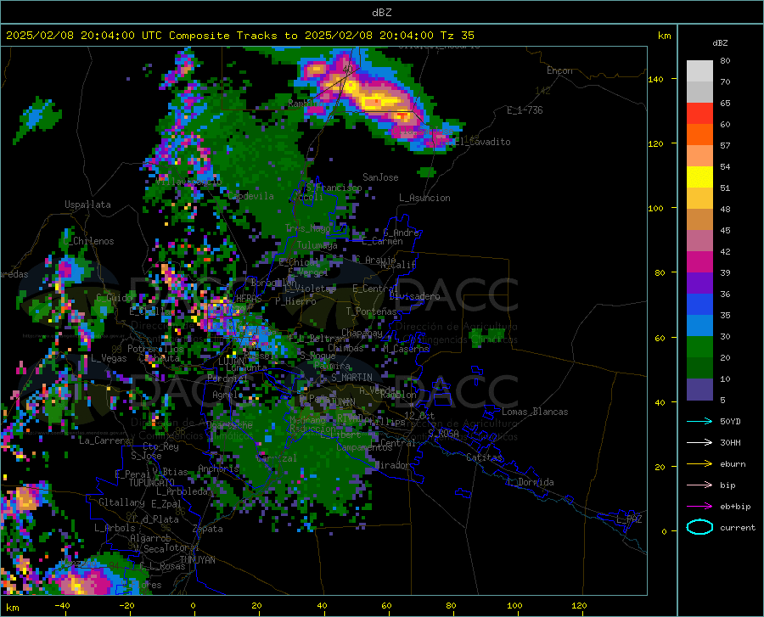Viewport: 764px width, 617px height.
Task: Click the blue 35 dBZ swatch
Action: tap(699, 305)
